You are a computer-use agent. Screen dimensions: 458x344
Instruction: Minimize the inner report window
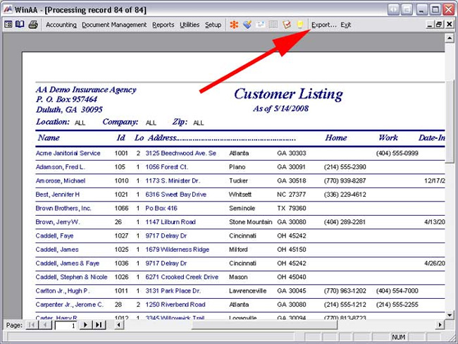[x=429, y=25]
